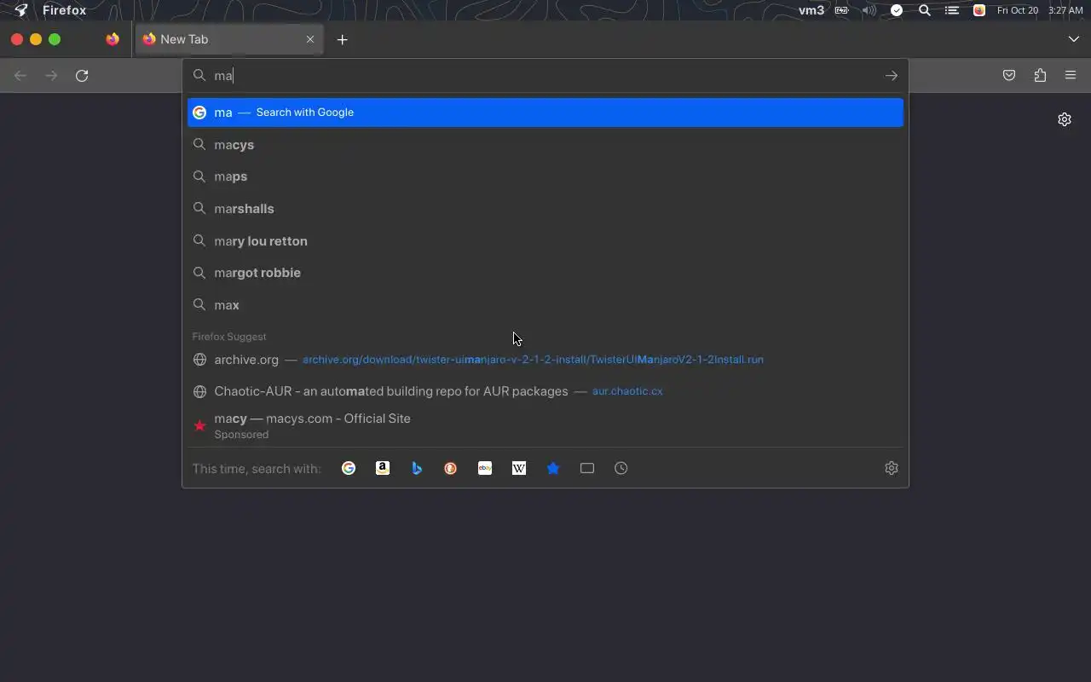Screen dimensions: 1091x682
Task: Open Firefox application hamburger menu
Action: (1071, 76)
